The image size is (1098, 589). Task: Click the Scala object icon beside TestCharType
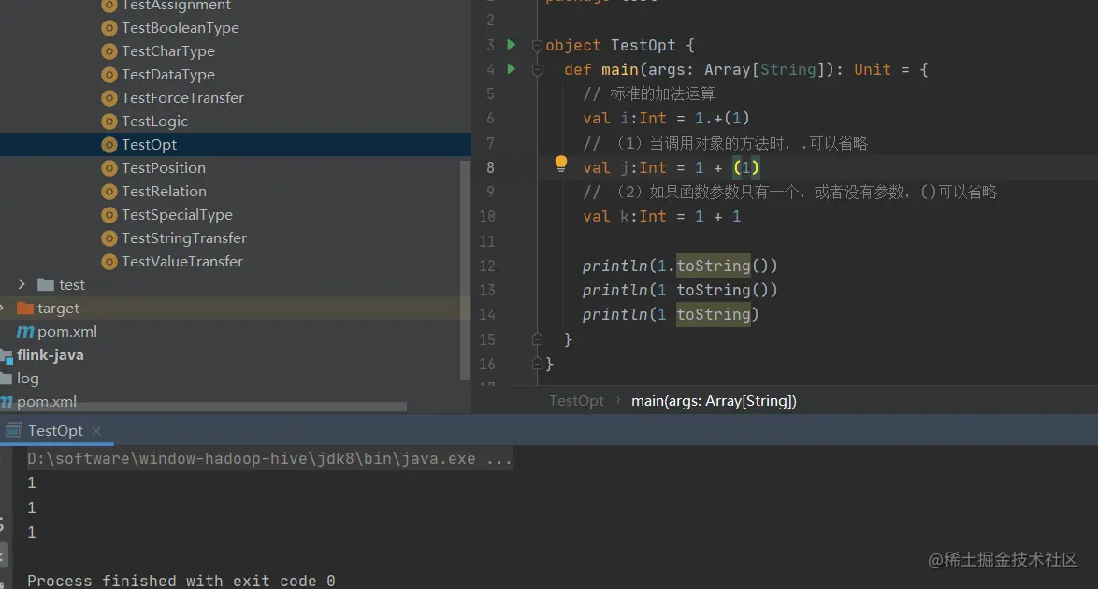108,51
